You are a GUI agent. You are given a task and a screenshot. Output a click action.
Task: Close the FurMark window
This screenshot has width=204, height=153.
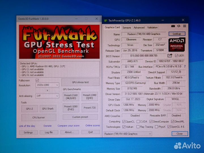pyautogui.click(x=97, y=19)
